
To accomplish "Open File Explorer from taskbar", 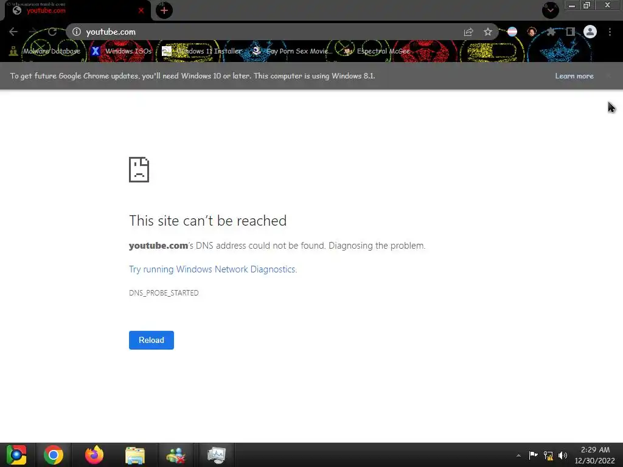I will coord(135,455).
